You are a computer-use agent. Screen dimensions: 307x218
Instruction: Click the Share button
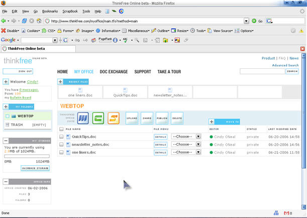point(147,118)
